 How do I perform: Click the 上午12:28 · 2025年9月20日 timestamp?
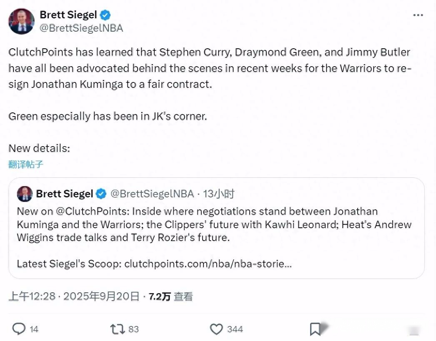[74, 296]
